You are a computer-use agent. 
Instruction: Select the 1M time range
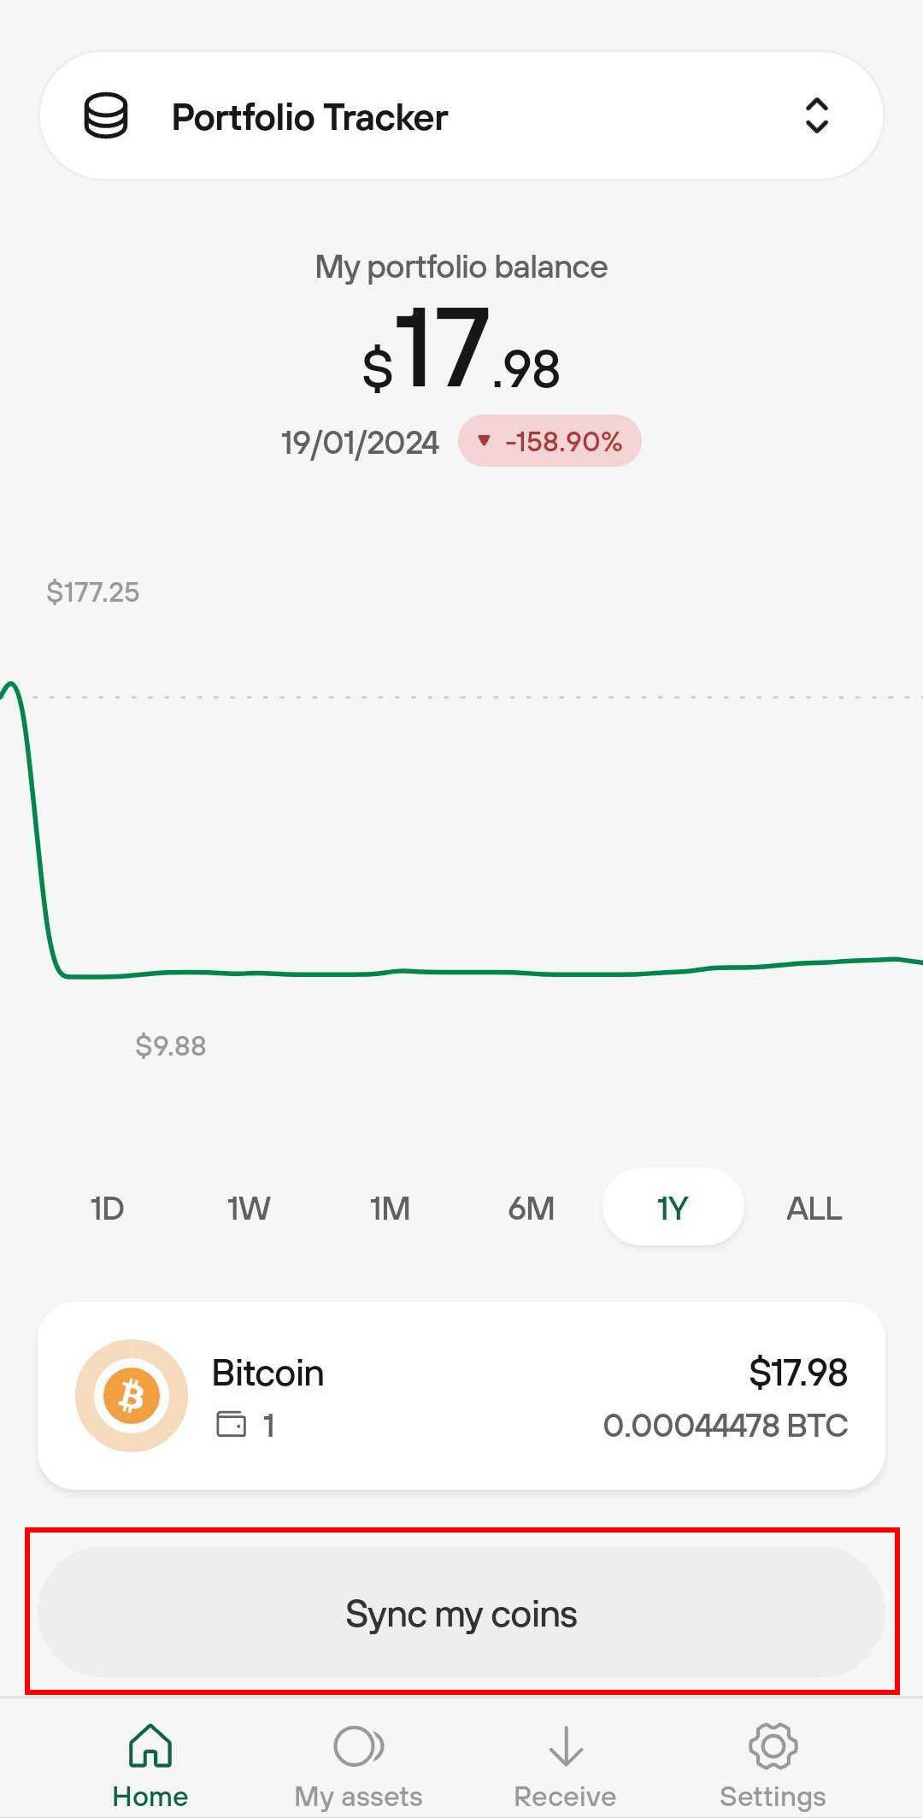pyautogui.click(x=390, y=1209)
